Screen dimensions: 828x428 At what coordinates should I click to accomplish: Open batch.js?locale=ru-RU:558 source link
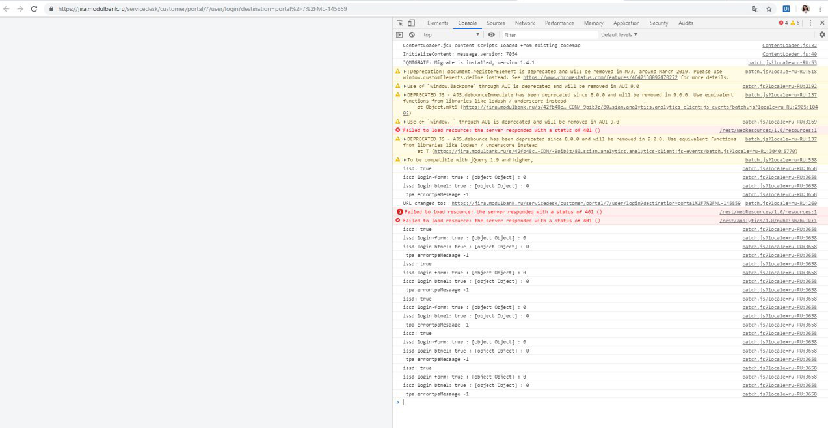click(x=781, y=160)
